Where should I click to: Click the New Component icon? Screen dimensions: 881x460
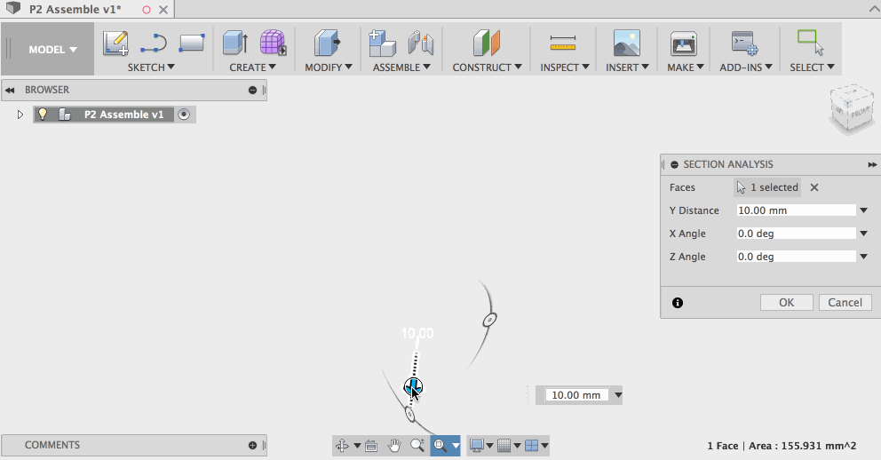pyautogui.click(x=382, y=44)
